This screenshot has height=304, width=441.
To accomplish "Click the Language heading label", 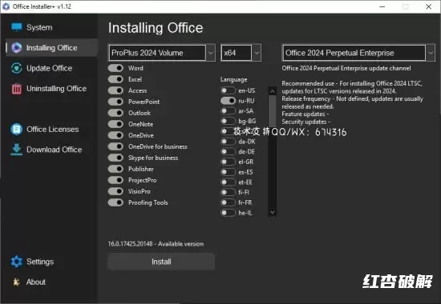I will (x=233, y=80).
